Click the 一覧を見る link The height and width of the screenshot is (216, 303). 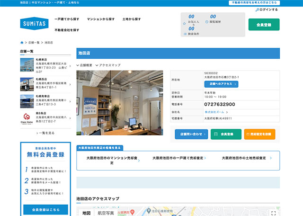45,133
